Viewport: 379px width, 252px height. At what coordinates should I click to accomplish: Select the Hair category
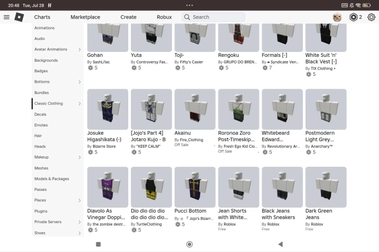pos(38,136)
